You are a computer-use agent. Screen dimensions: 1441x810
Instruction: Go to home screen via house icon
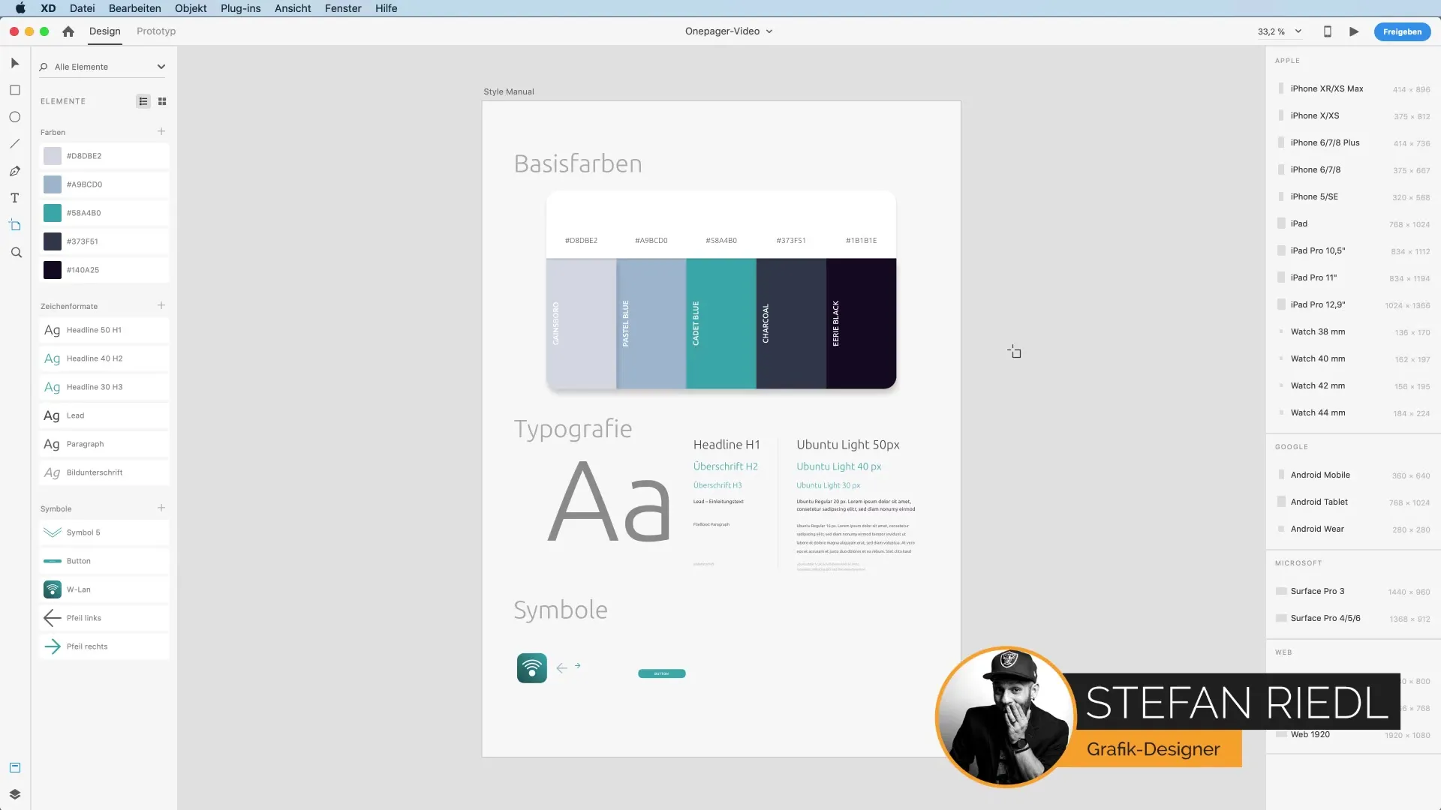68,31
